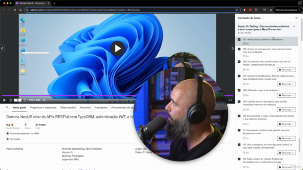
Task: Close the Conteúdo do curso panel
Action: coord(296,18)
